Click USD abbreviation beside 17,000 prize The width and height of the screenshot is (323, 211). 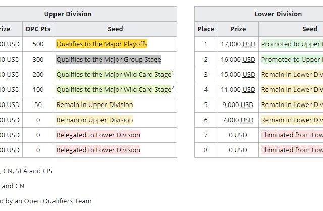pos(249,44)
